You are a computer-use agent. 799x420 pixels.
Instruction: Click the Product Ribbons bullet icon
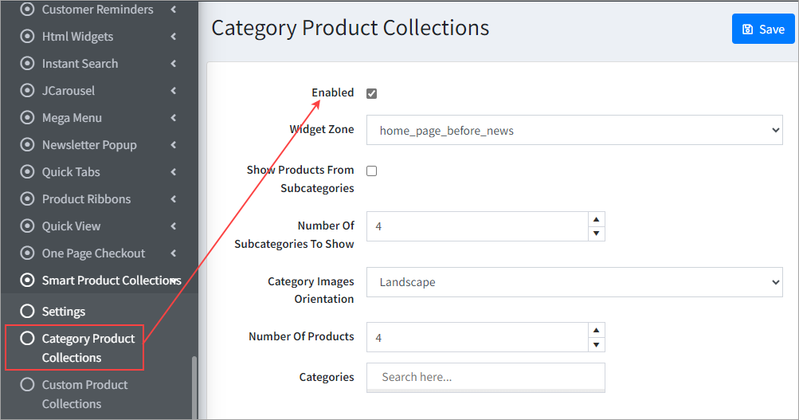28,199
